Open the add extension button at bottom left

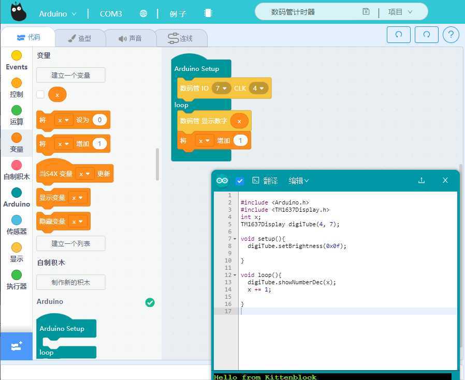[16, 346]
